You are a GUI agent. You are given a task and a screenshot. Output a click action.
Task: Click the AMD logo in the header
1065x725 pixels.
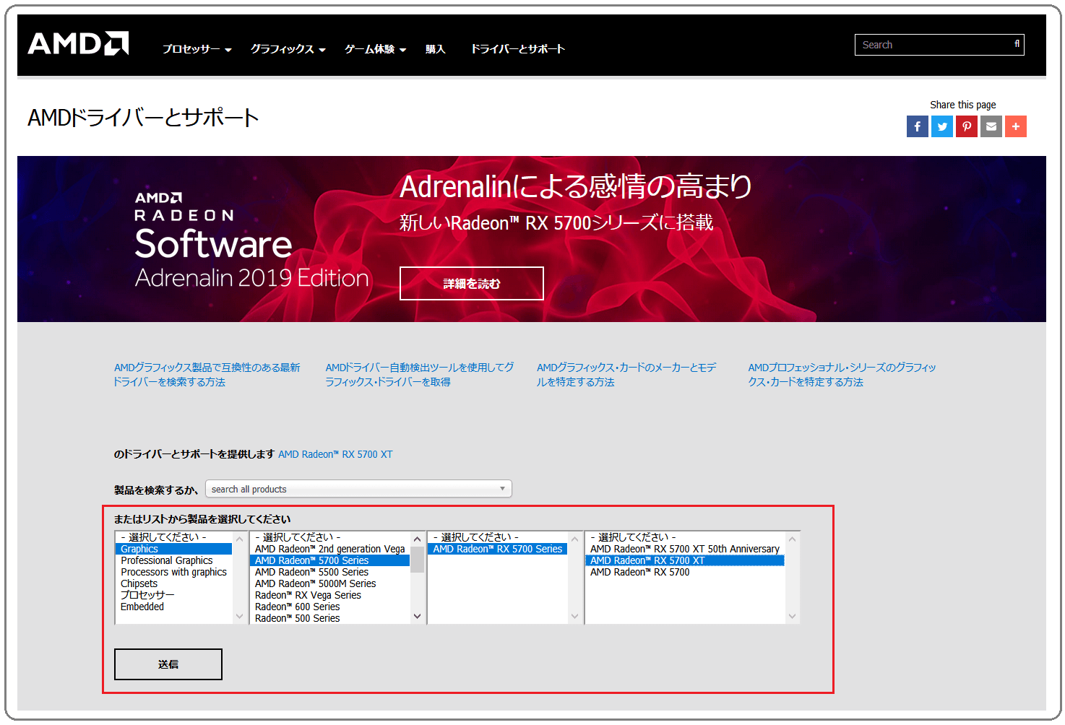78,43
